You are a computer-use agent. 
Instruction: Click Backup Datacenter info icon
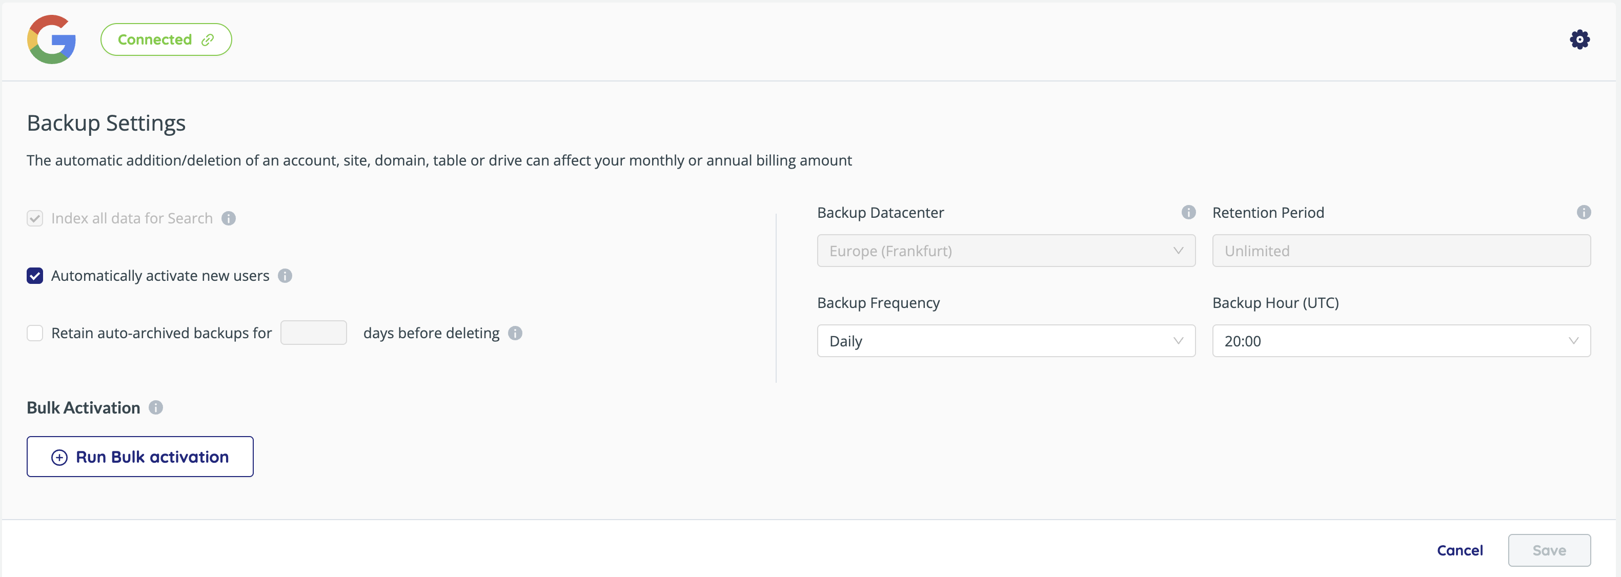[1188, 213]
